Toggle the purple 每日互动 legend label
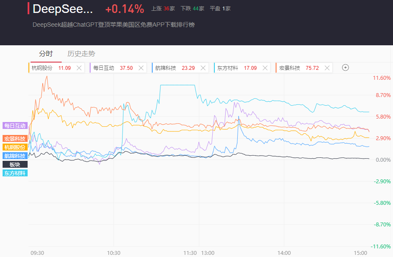Image resolution: width=393 pixels, height=257 pixels. coord(15,125)
